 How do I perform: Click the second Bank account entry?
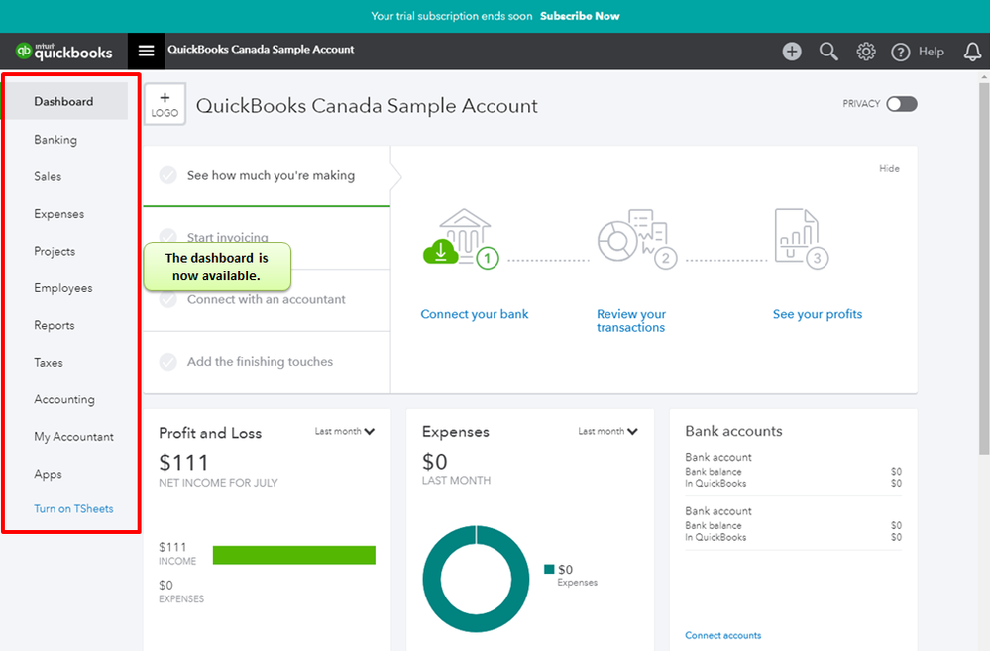[x=793, y=524]
